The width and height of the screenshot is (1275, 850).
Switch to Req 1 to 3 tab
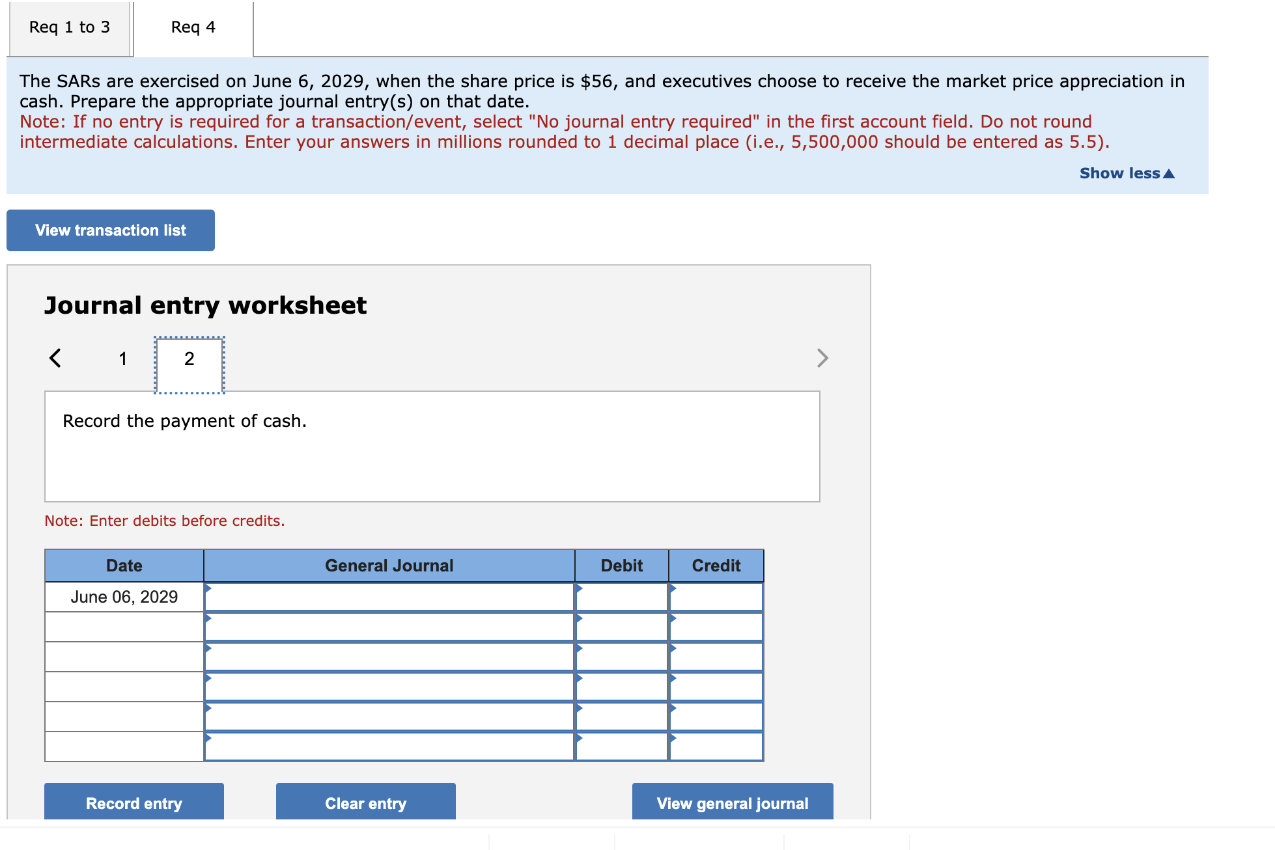click(70, 27)
